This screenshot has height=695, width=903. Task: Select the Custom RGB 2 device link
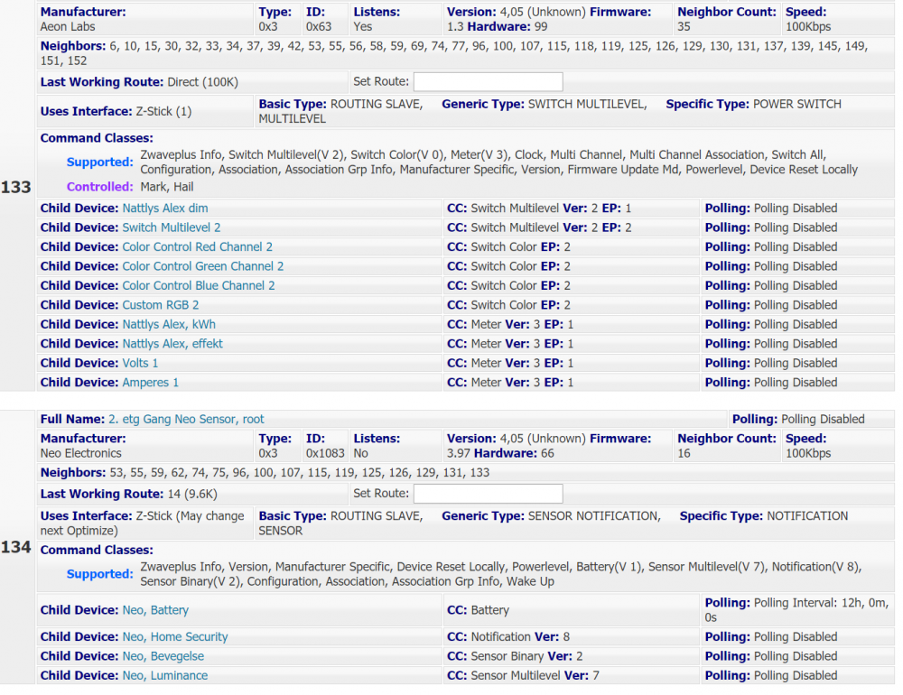[x=161, y=305]
